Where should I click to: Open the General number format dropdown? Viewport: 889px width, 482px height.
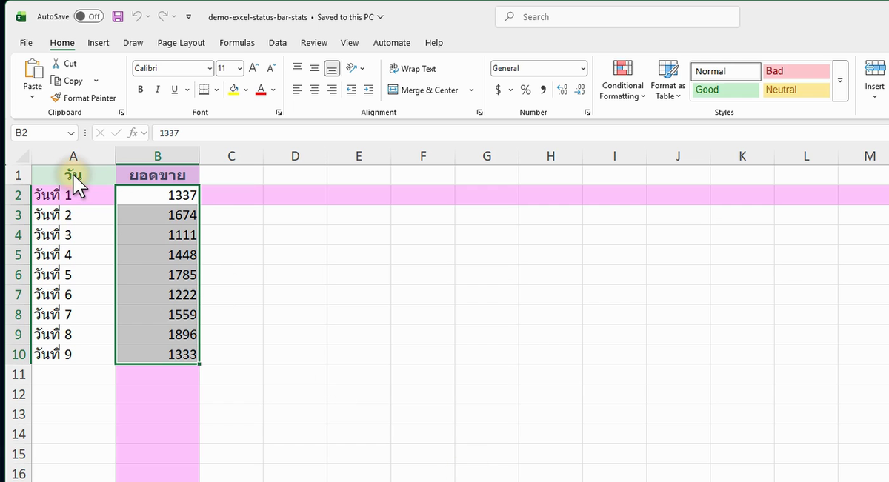tap(583, 68)
